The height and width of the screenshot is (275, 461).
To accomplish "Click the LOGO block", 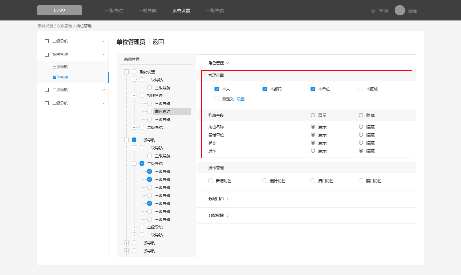I will click(60, 10).
